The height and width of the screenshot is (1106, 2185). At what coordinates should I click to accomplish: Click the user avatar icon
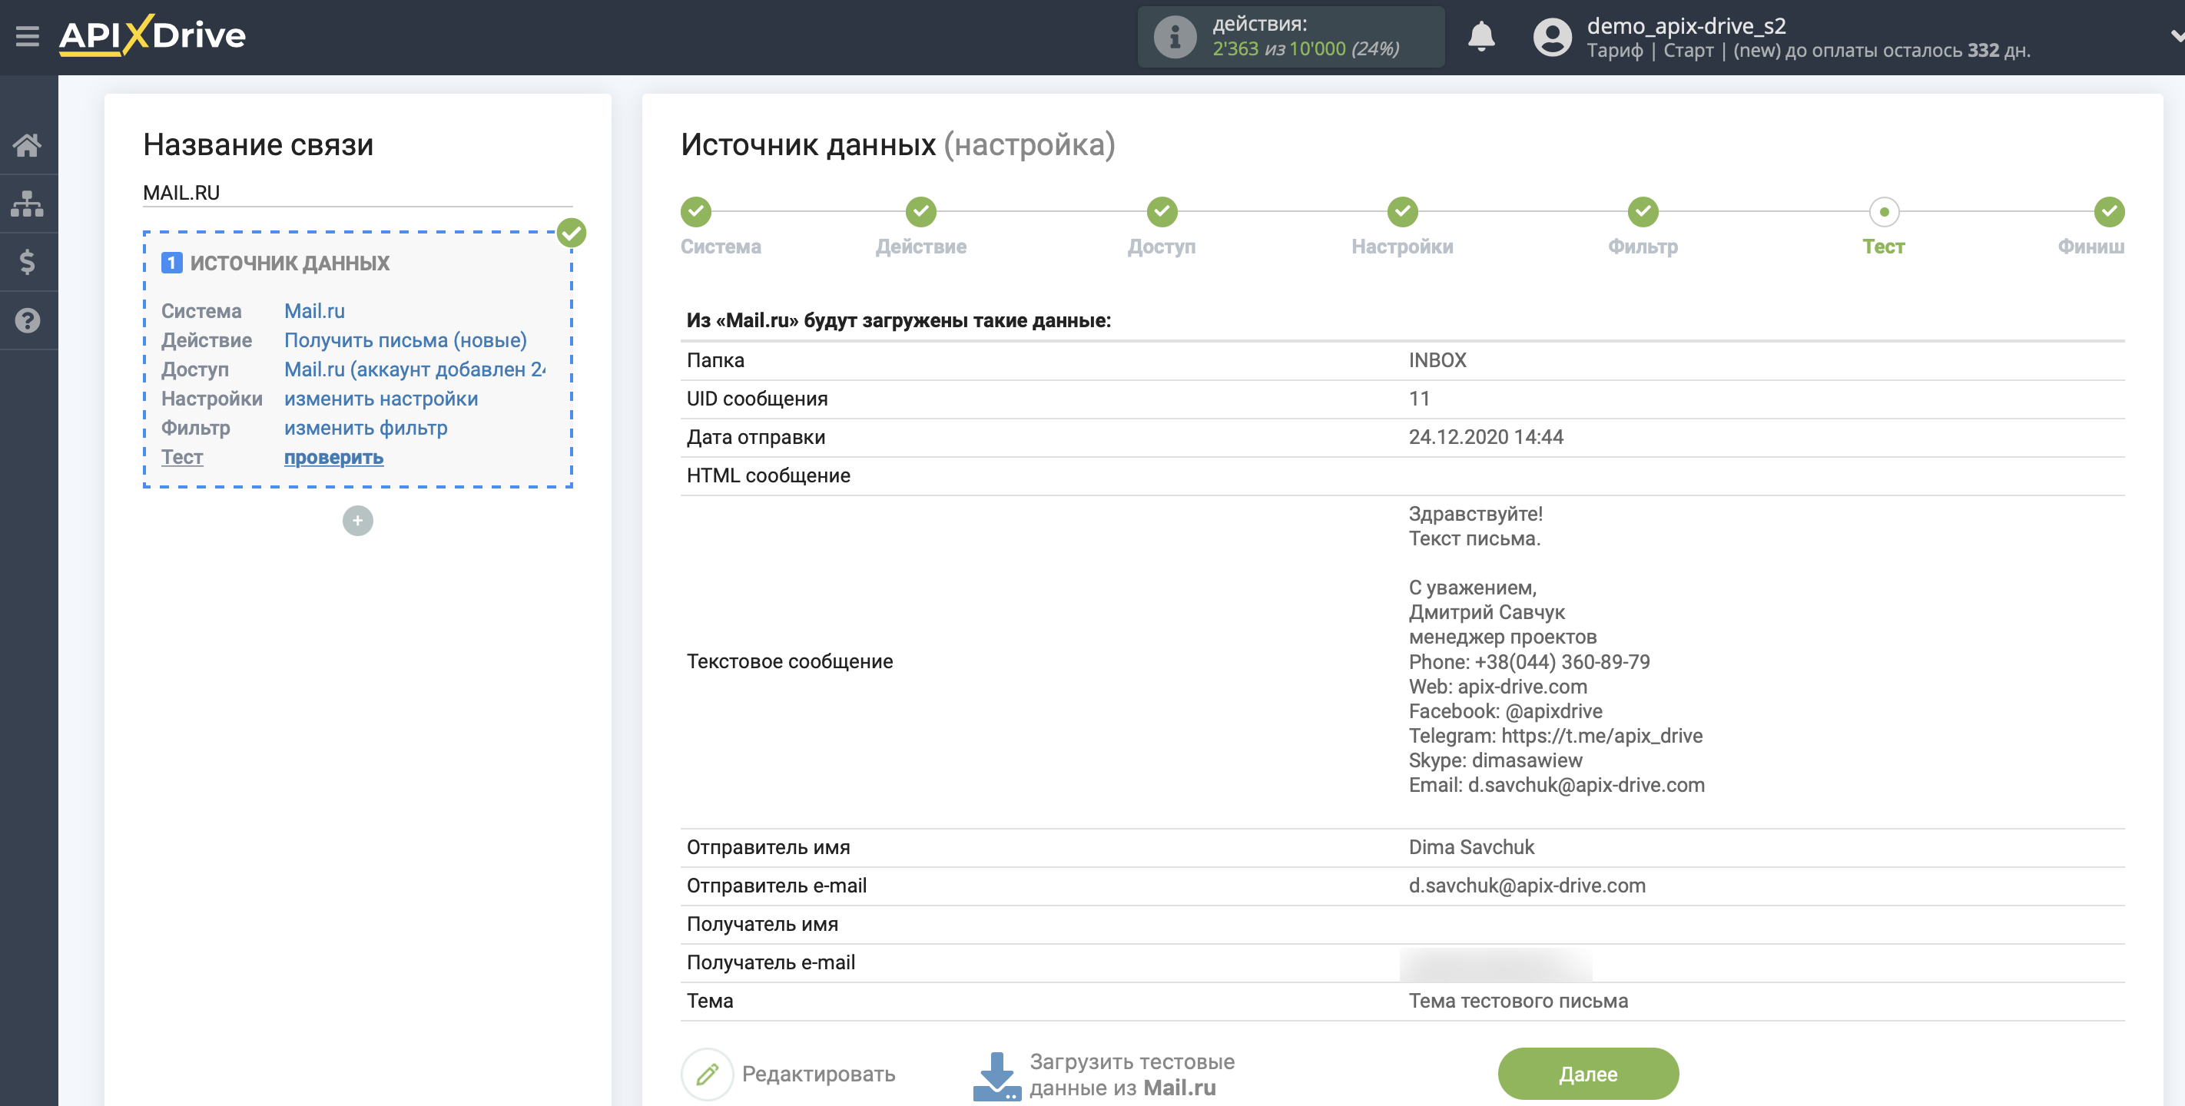point(1552,36)
